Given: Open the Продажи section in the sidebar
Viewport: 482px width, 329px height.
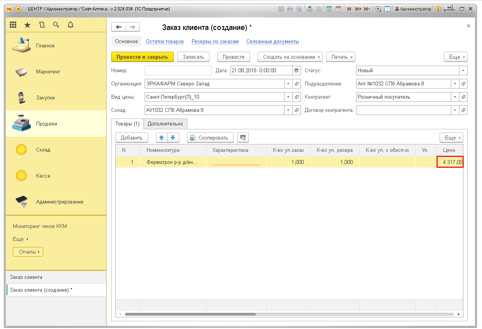Looking at the screenshot, I should [x=47, y=124].
